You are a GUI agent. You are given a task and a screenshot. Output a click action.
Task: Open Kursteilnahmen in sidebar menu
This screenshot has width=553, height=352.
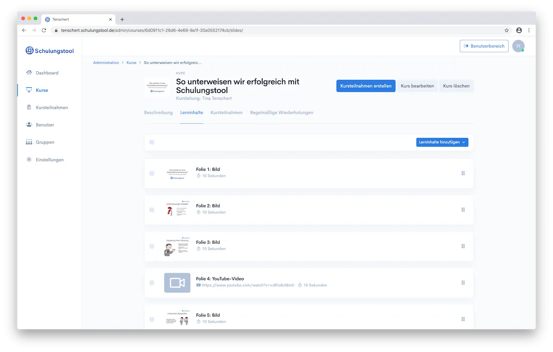pos(52,107)
